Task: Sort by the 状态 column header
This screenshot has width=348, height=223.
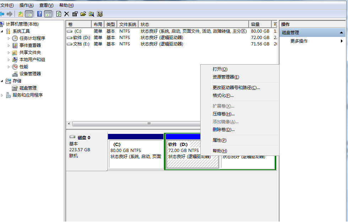Action: click(x=194, y=25)
